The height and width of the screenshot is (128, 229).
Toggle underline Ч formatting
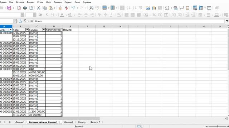pos(53,15)
